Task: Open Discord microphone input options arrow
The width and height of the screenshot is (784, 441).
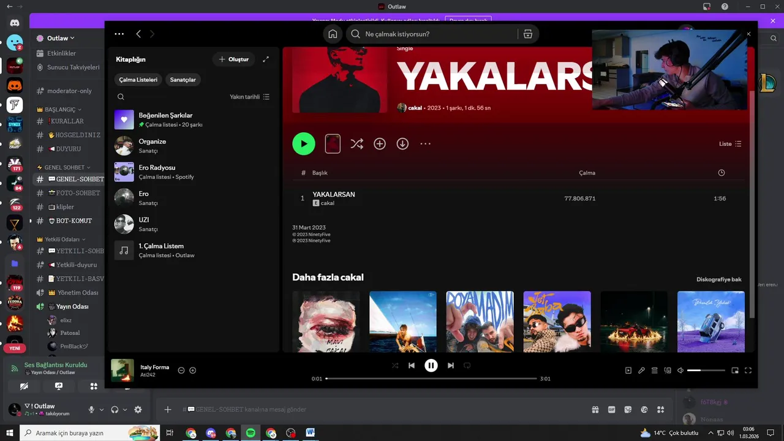Action: click(x=102, y=410)
